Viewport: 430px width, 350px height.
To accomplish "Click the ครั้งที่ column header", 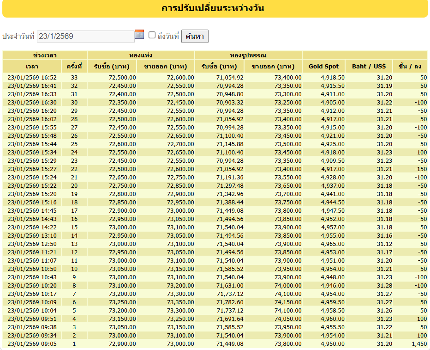I will pyautogui.click(x=74, y=66).
